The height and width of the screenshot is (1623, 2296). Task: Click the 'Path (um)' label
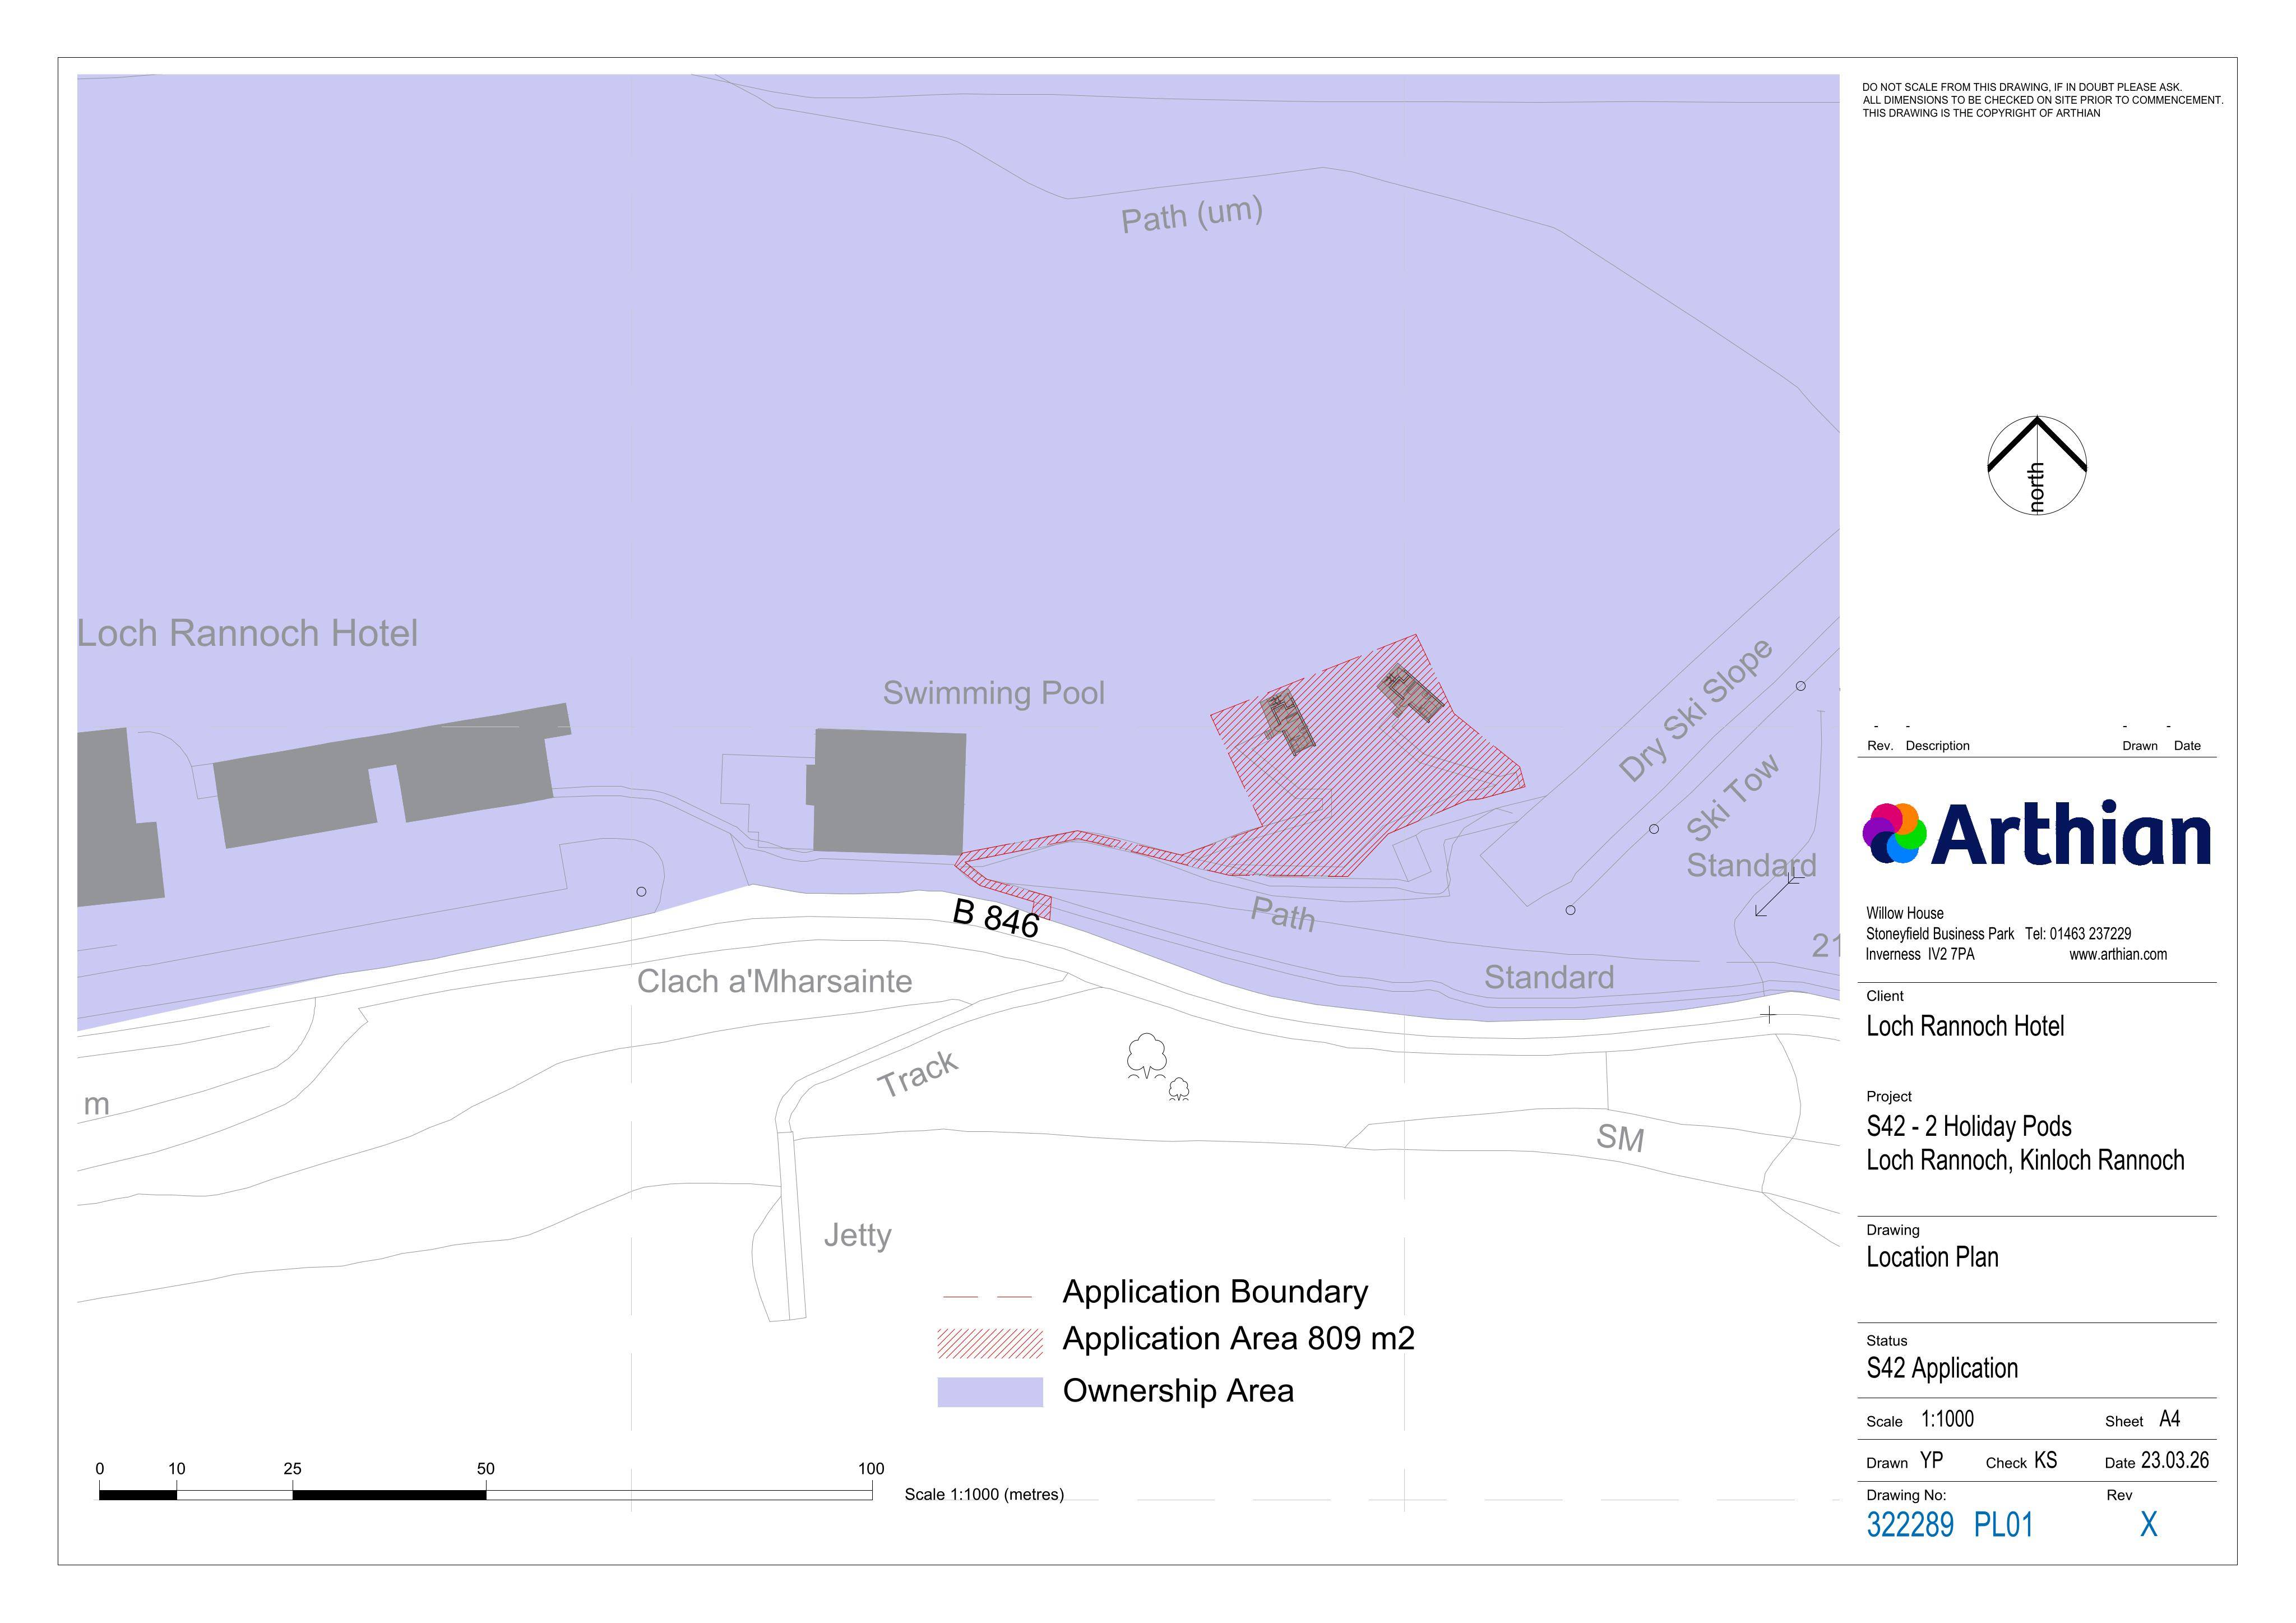[1191, 214]
